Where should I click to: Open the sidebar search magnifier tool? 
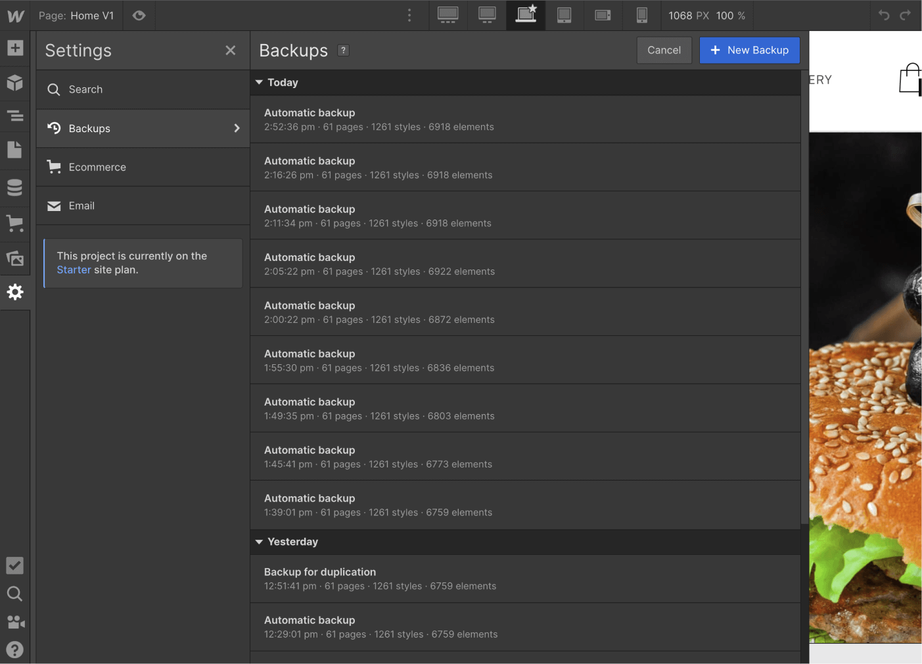coord(14,594)
